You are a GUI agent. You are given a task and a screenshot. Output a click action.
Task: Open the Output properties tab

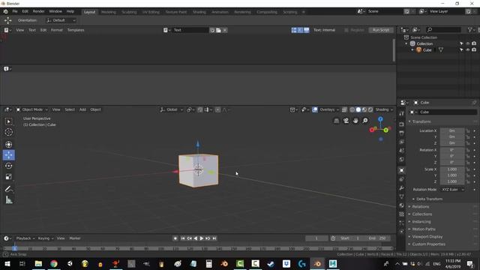pyautogui.click(x=402, y=133)
